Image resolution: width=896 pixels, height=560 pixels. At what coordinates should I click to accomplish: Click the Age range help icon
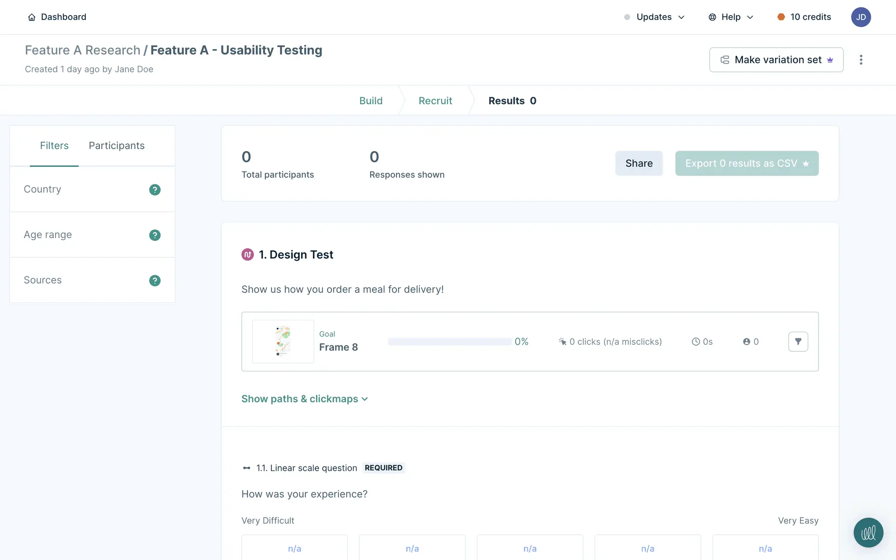[x=154, y=235]
